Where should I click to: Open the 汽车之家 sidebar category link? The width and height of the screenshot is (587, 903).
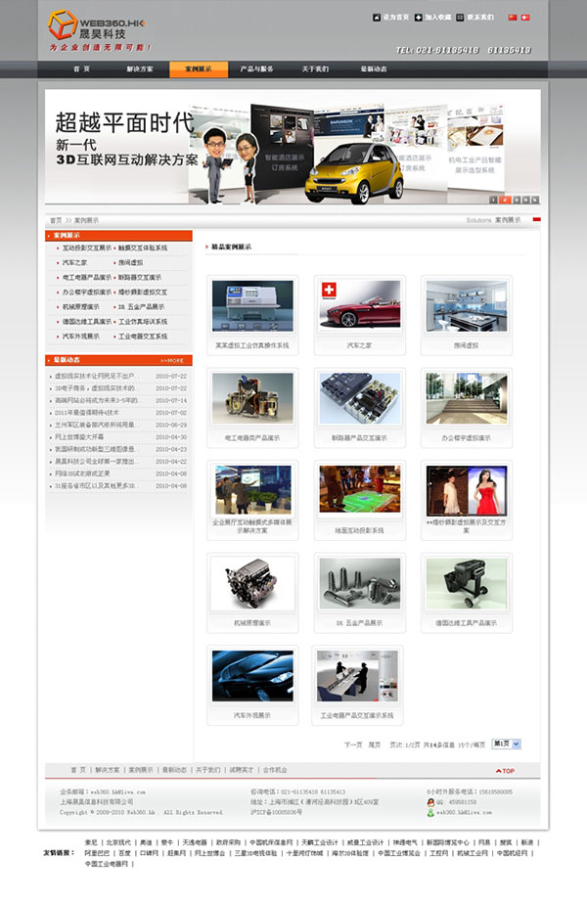[75, 262]
